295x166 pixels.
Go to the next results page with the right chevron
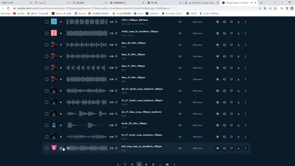click(x=174, y=164)
